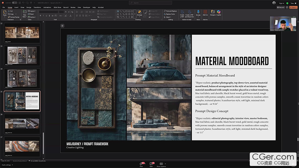This screenshot has height=168, width=299.
Task: Activate the Format Painter brush
Action: [14, 17]
